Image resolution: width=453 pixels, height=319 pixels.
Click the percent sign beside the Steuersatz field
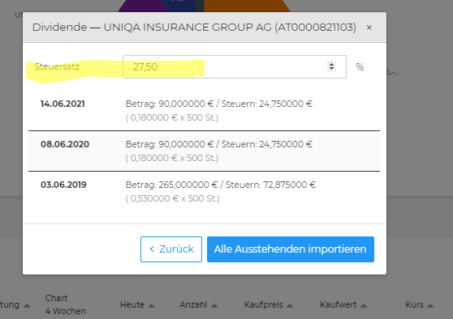coord(360,67)
